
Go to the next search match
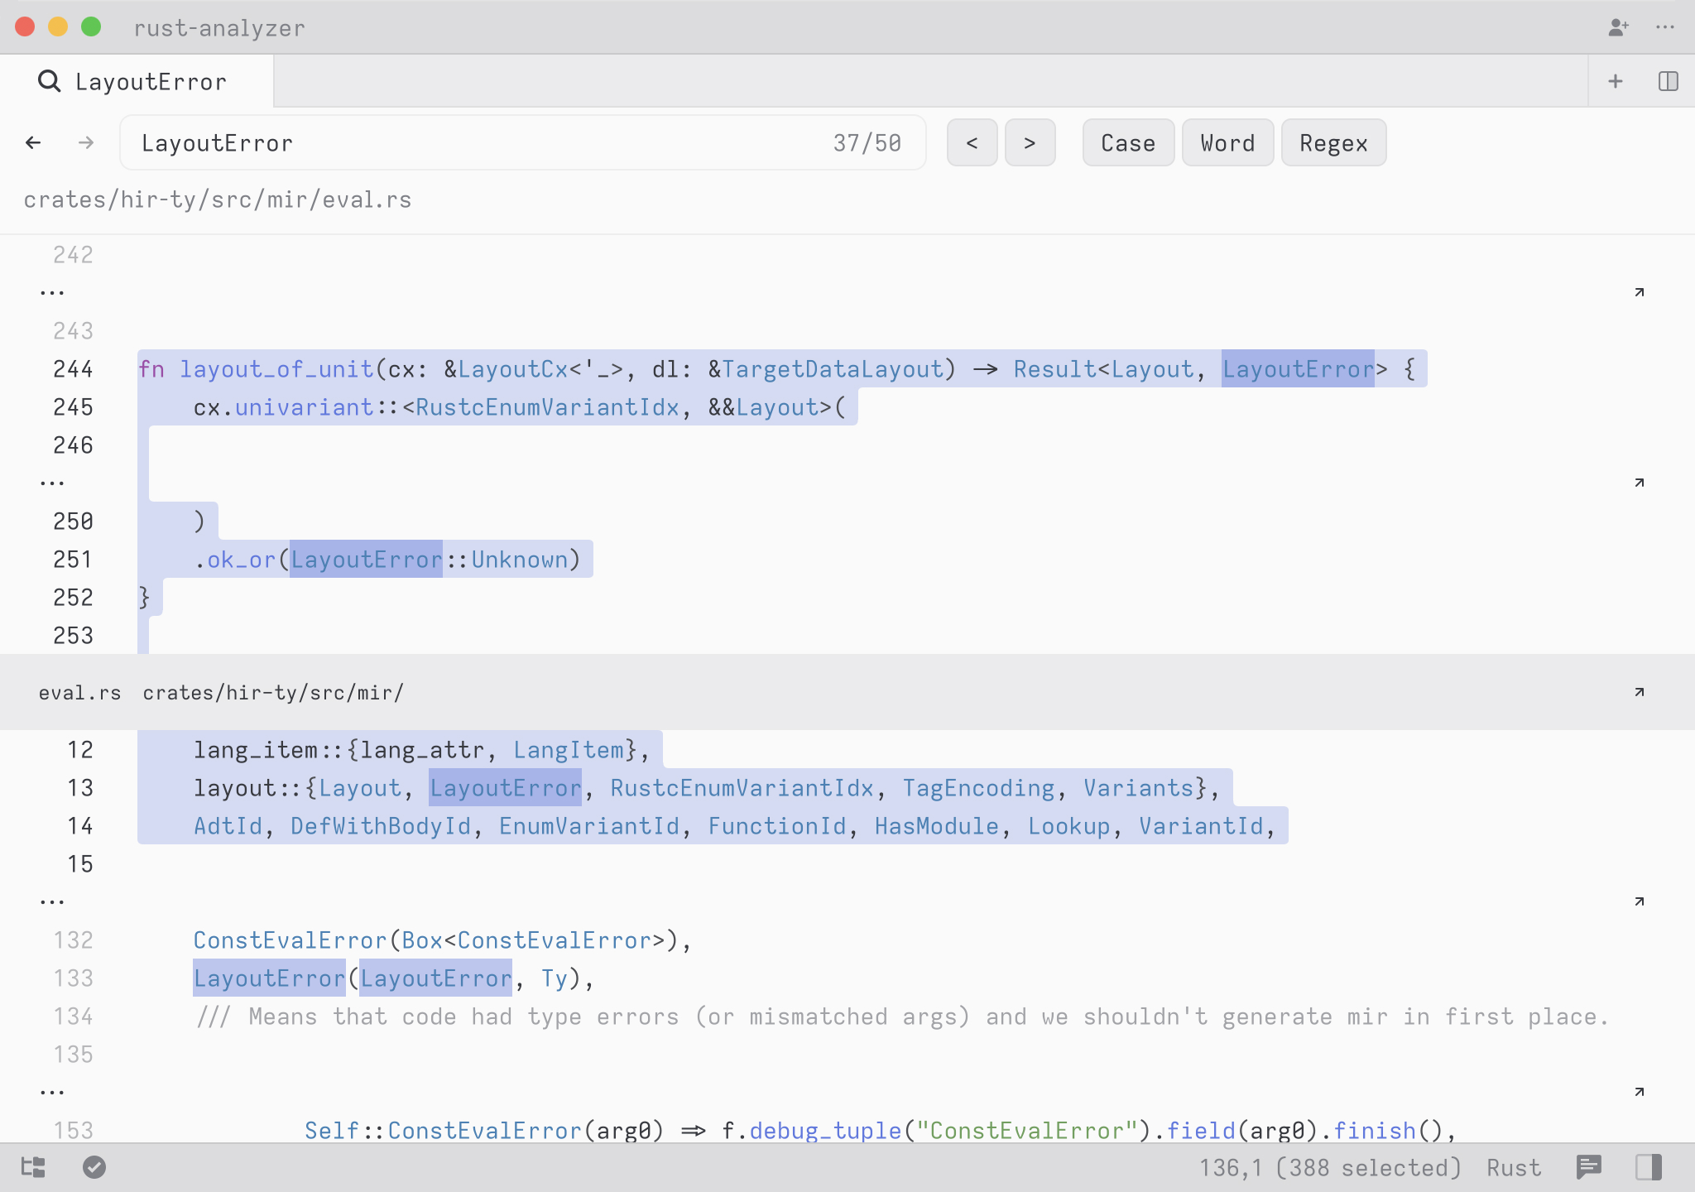tap(1030, 142)
